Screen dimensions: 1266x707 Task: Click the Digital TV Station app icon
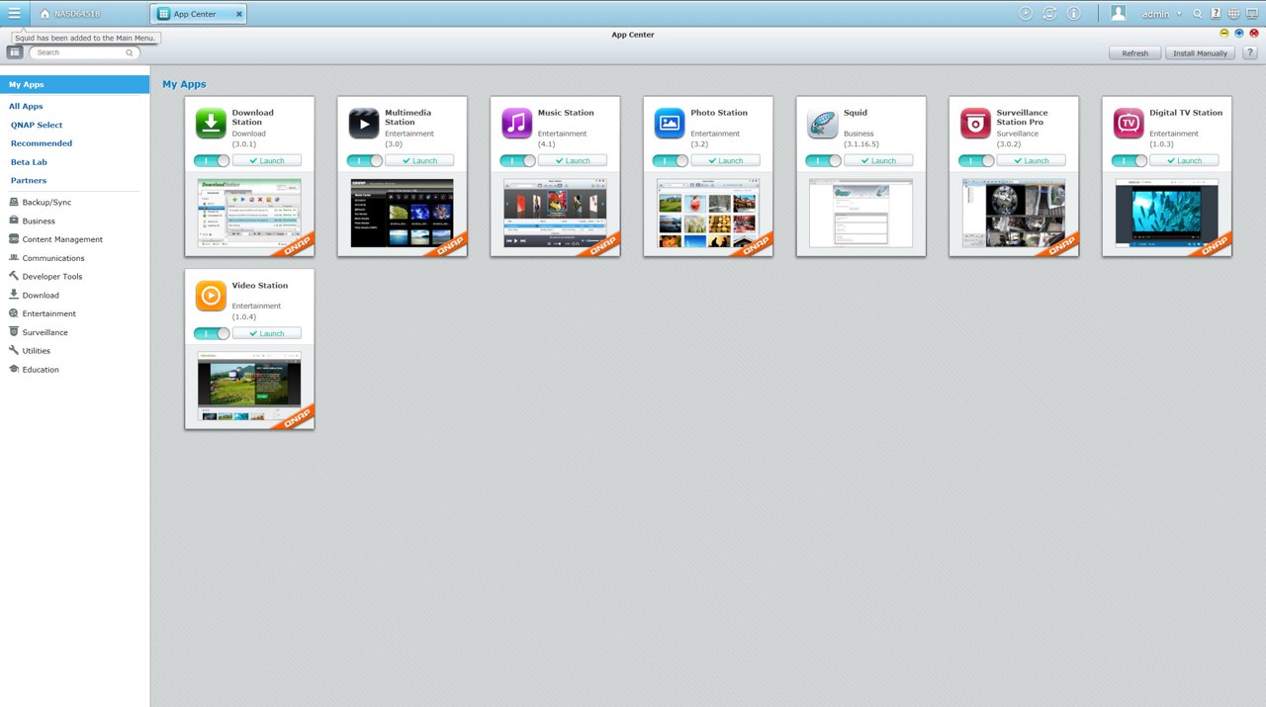pos(1129,124)
